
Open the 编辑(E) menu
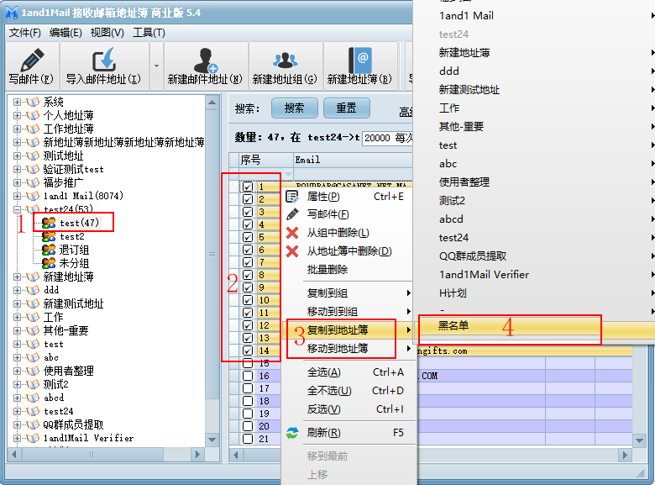coord(65,32)
